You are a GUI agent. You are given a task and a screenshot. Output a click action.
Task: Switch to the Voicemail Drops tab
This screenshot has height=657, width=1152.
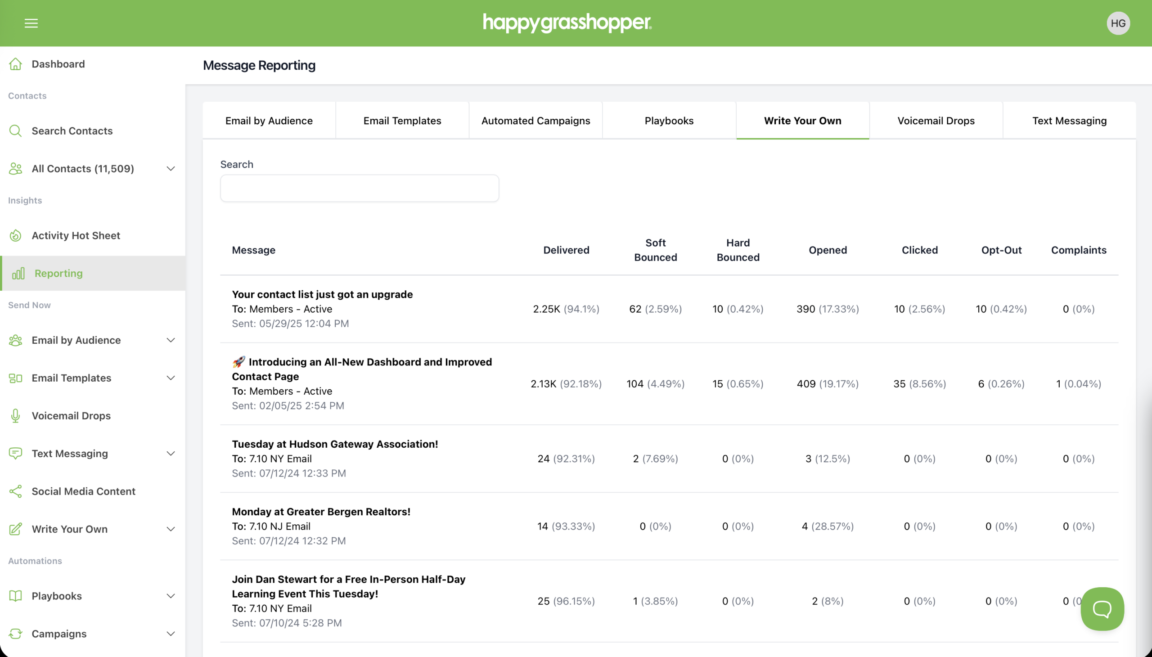pos(936,121)
